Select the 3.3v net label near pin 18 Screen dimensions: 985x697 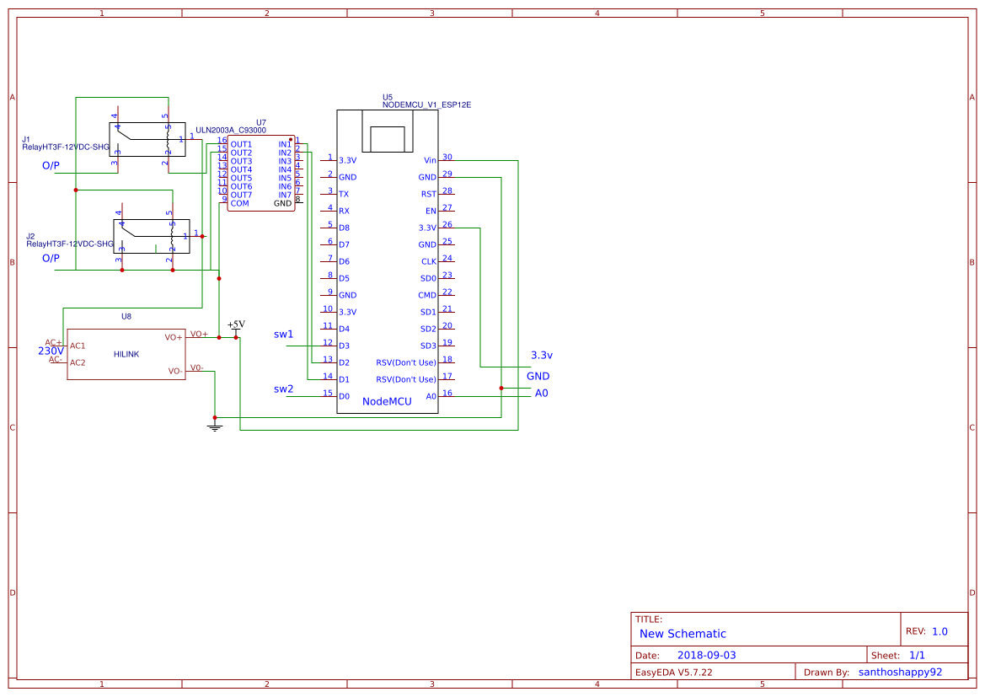pyautogui.click(x=542, y=356)
